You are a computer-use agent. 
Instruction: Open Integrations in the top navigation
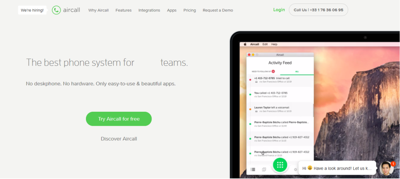click(x=149, y=10)
